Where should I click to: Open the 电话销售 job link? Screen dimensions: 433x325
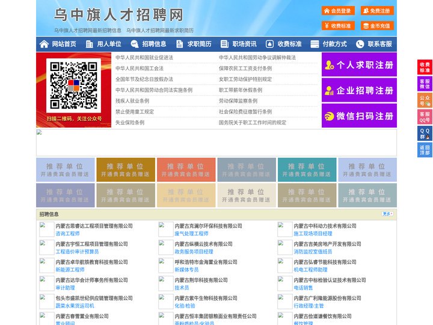pos(303,288)
